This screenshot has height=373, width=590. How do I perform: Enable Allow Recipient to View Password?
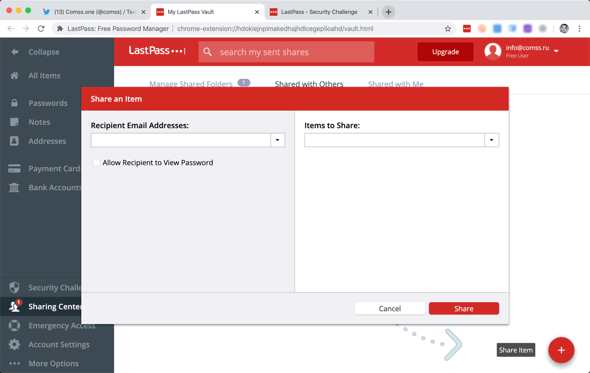pos(96,162)
